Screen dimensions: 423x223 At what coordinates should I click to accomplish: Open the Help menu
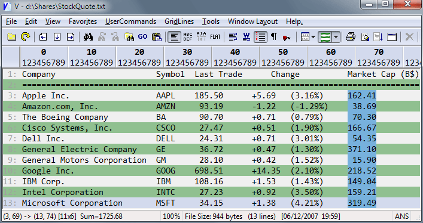point(294,21)
